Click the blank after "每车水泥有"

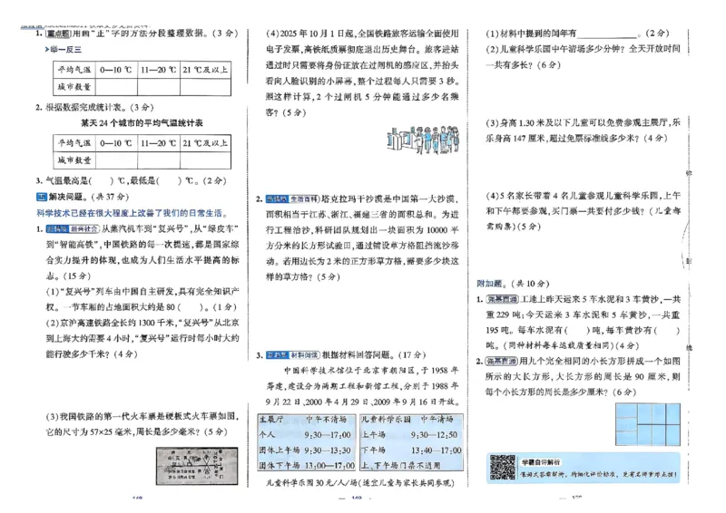pyautogui.click(x=576, y=330)
